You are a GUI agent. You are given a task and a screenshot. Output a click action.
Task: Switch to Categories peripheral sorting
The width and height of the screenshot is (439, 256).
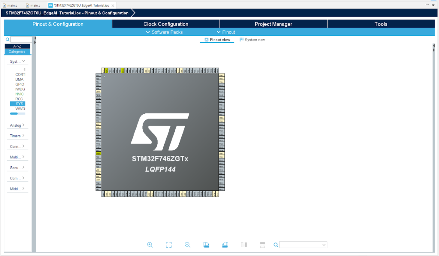click(17, 52)
